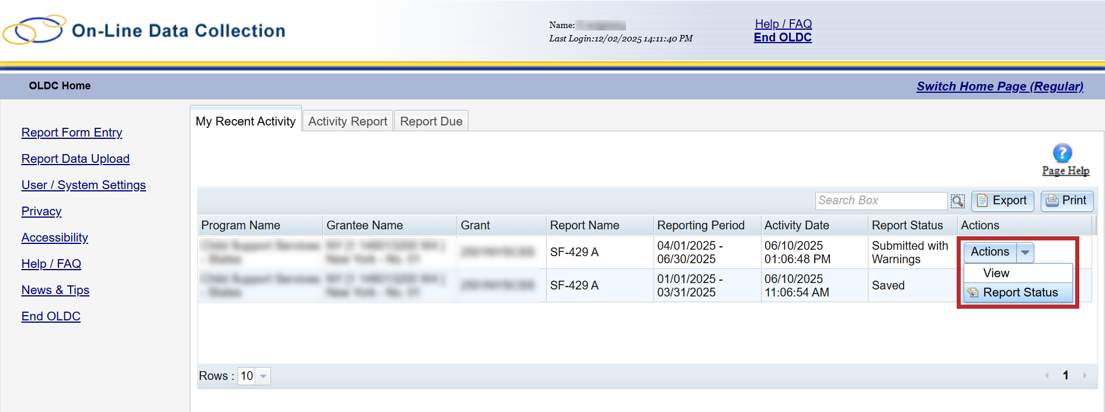This screenshot has height=412, width=1105.
Task: Type in the Search Box field
Action: click(x=880, y=201)
